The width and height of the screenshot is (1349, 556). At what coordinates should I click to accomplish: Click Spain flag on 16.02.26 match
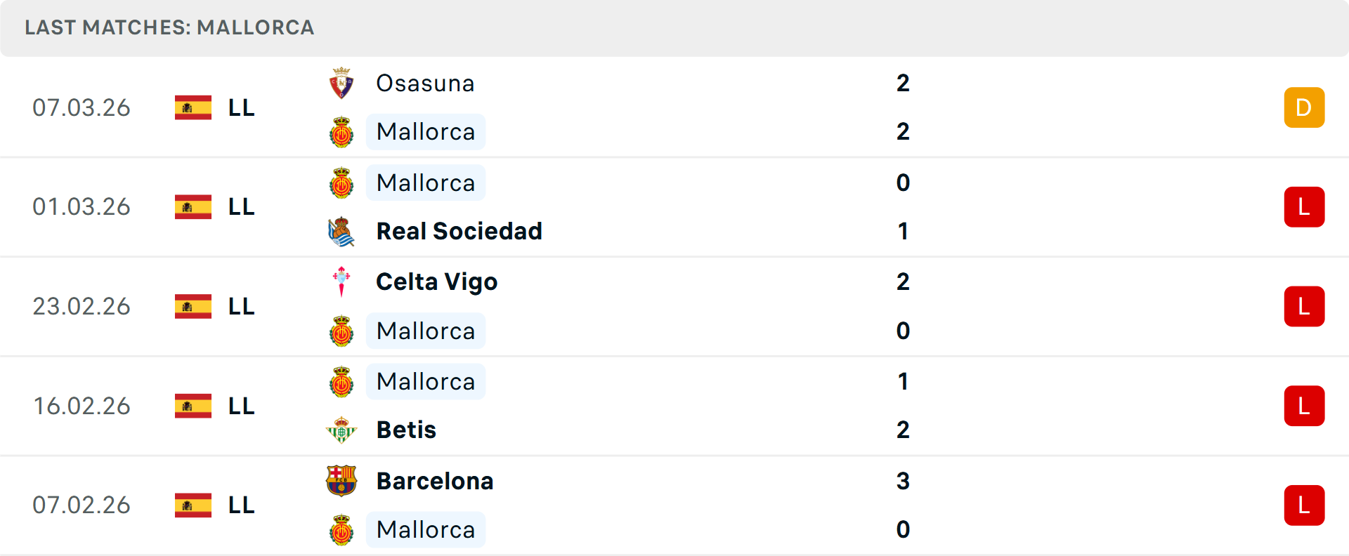[x=193, y=406]
